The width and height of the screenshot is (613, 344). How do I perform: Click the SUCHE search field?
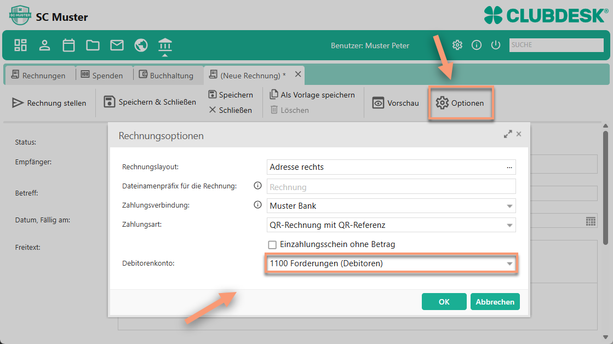coord(557,45)
